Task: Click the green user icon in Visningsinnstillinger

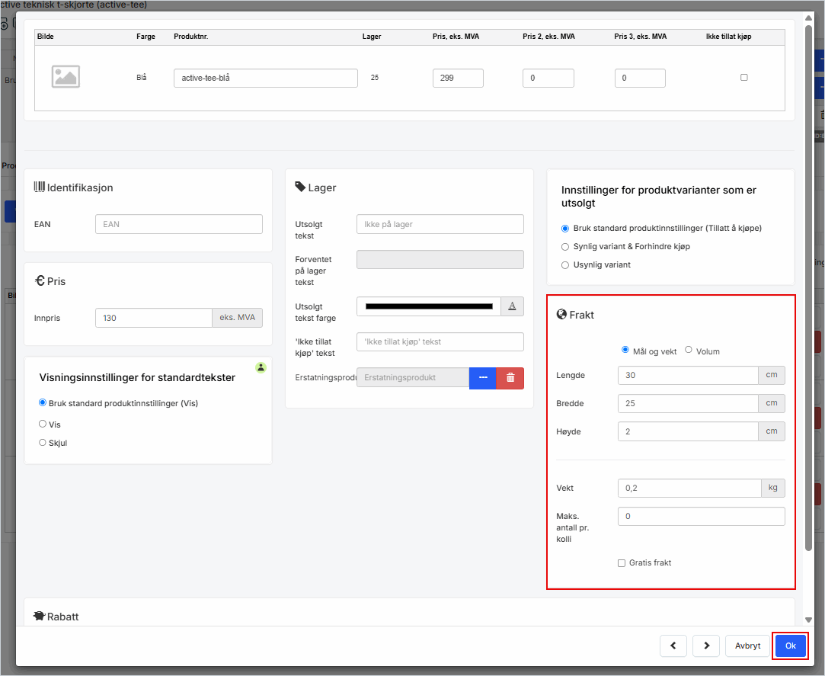Action: click(261, 367)
